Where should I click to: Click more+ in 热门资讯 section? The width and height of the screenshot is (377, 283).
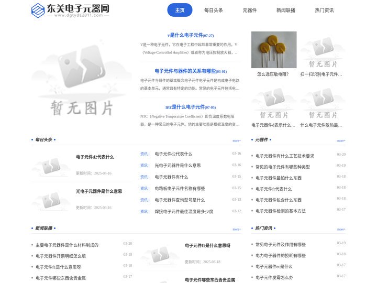341,230
